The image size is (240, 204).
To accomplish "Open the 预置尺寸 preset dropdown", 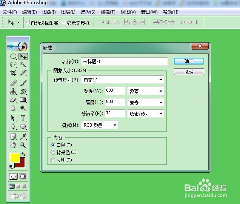I will pyautogui.click(x=123, y=80).
